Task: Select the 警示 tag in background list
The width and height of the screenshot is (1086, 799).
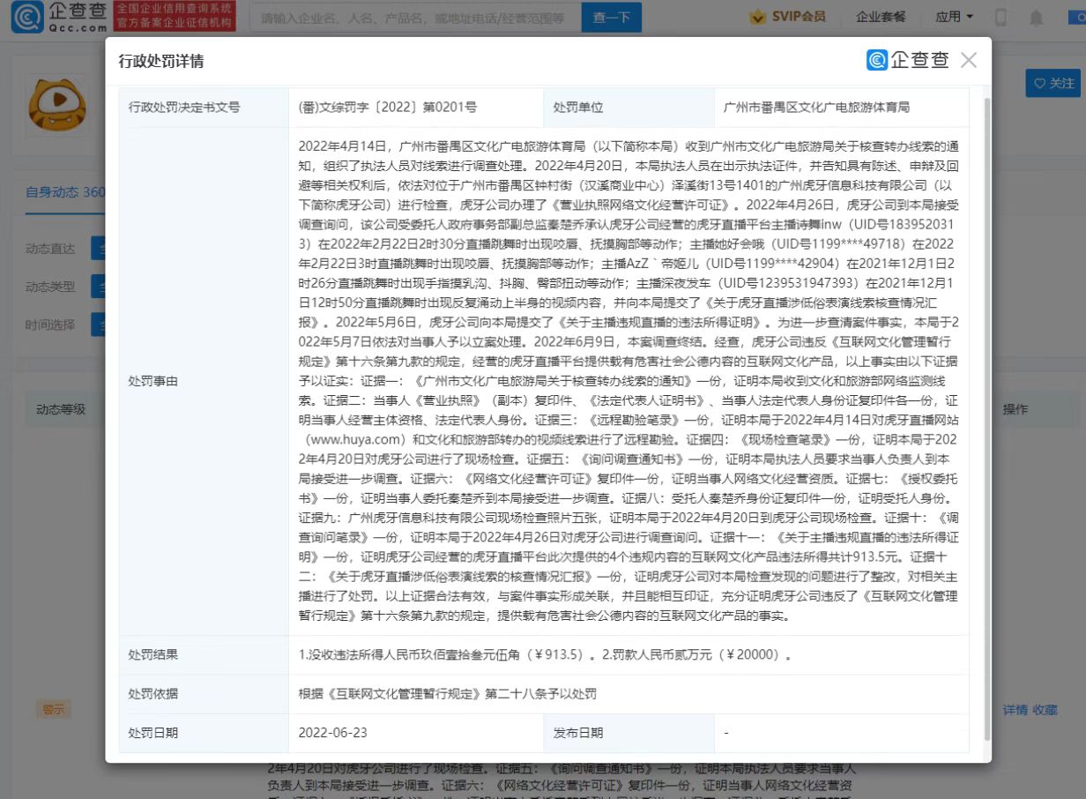Action: (54, 709)
